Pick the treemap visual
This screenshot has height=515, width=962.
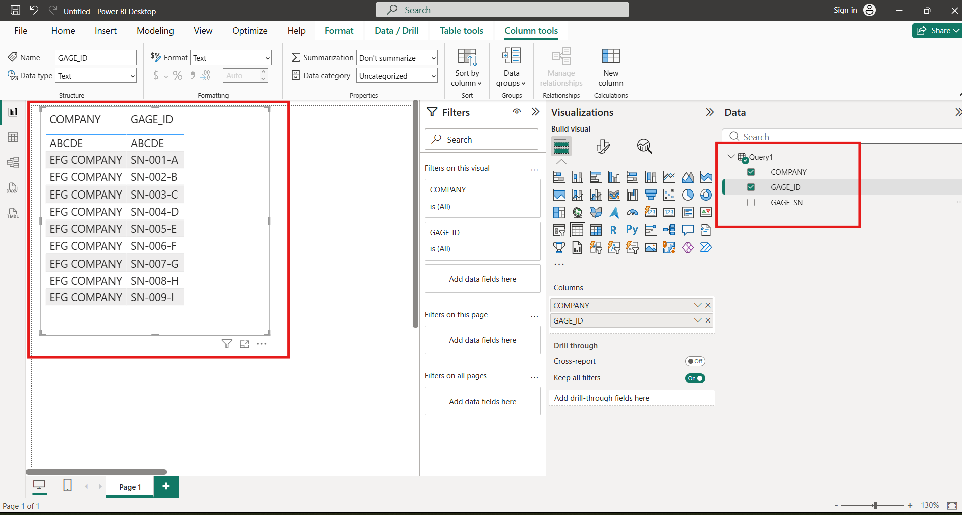(x=558, y=213)
